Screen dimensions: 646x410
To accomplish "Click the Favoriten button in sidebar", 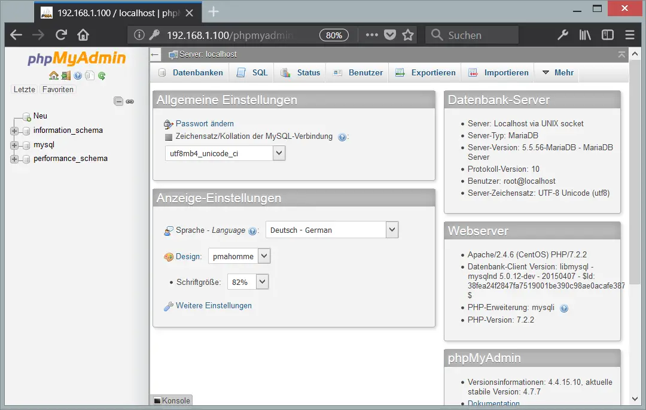I will [57, 89].
